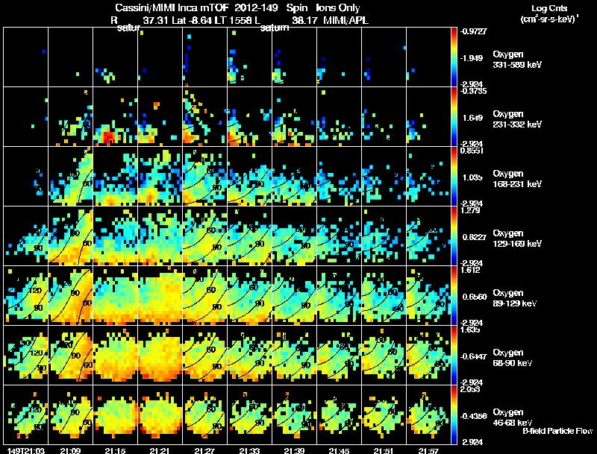Open the 168-231 keV panel at 21:39
Image resolution: width=597 pixels, height=454 pixels.
[x=294, y=177]
